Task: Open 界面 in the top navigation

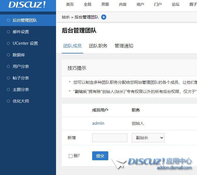Action: coord(105,4)
